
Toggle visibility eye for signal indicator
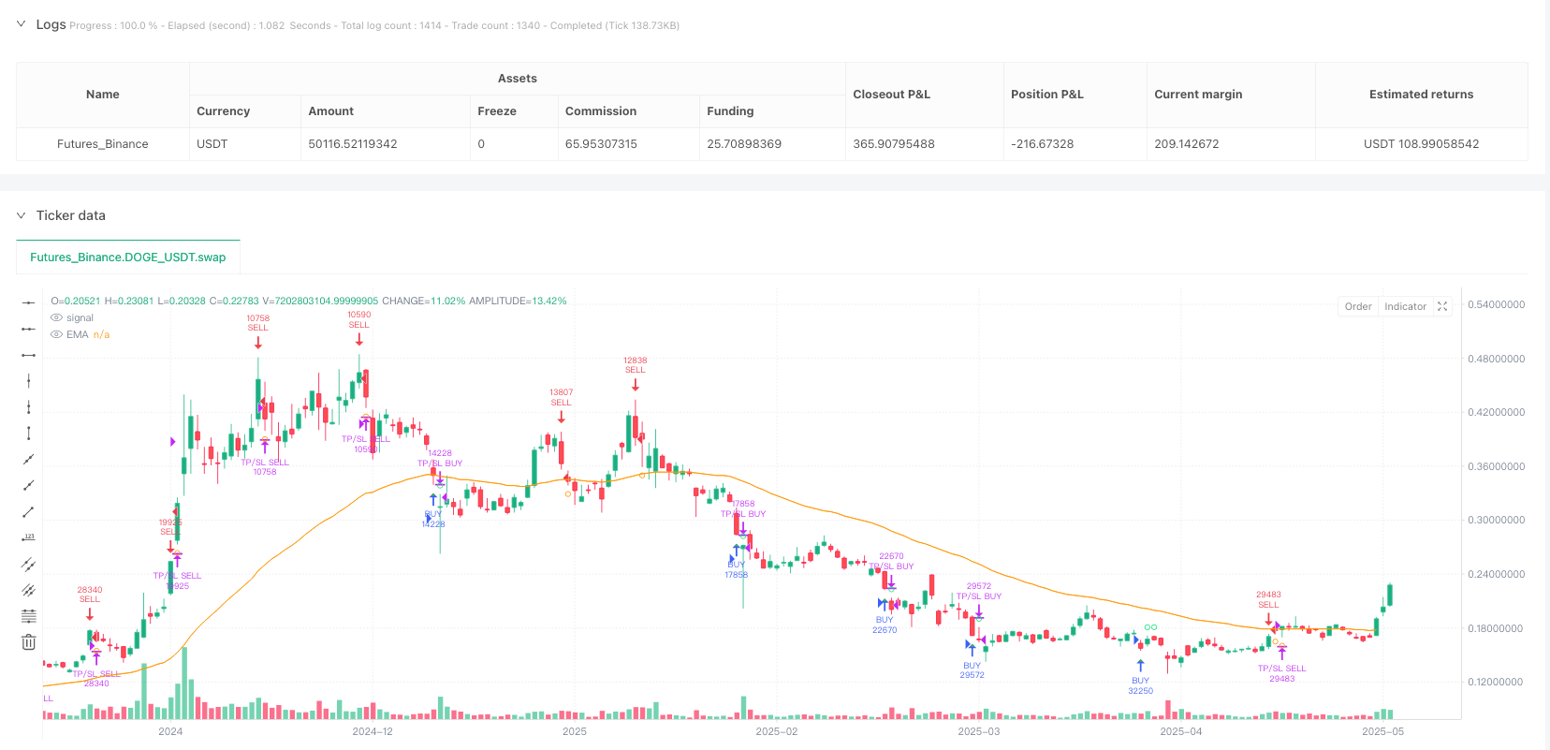click(x=57, y=318)
